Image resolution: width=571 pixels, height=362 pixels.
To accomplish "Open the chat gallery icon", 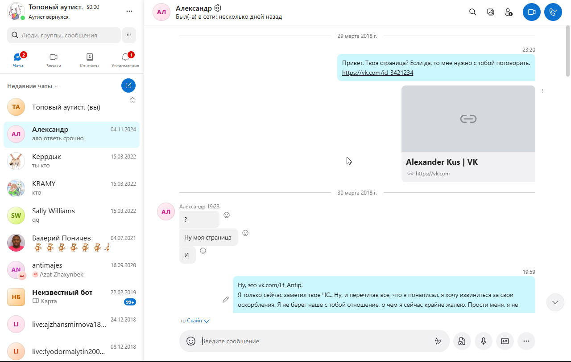I will [x=491, y=12].
